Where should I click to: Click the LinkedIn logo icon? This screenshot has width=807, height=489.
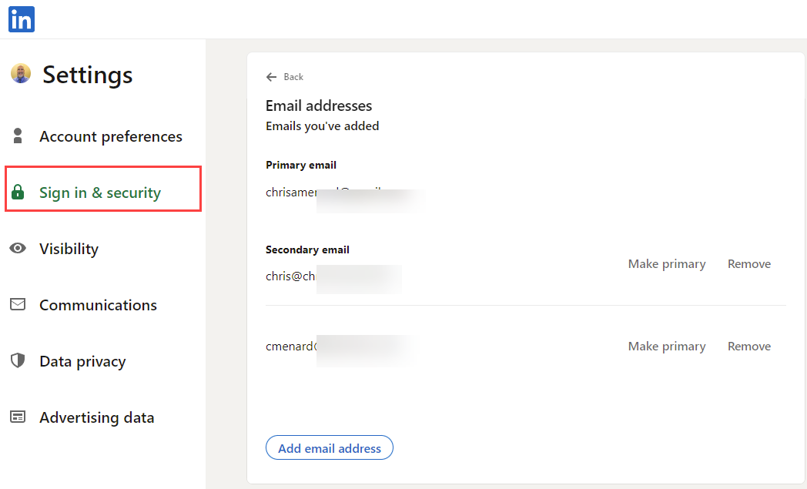[21, 19]
